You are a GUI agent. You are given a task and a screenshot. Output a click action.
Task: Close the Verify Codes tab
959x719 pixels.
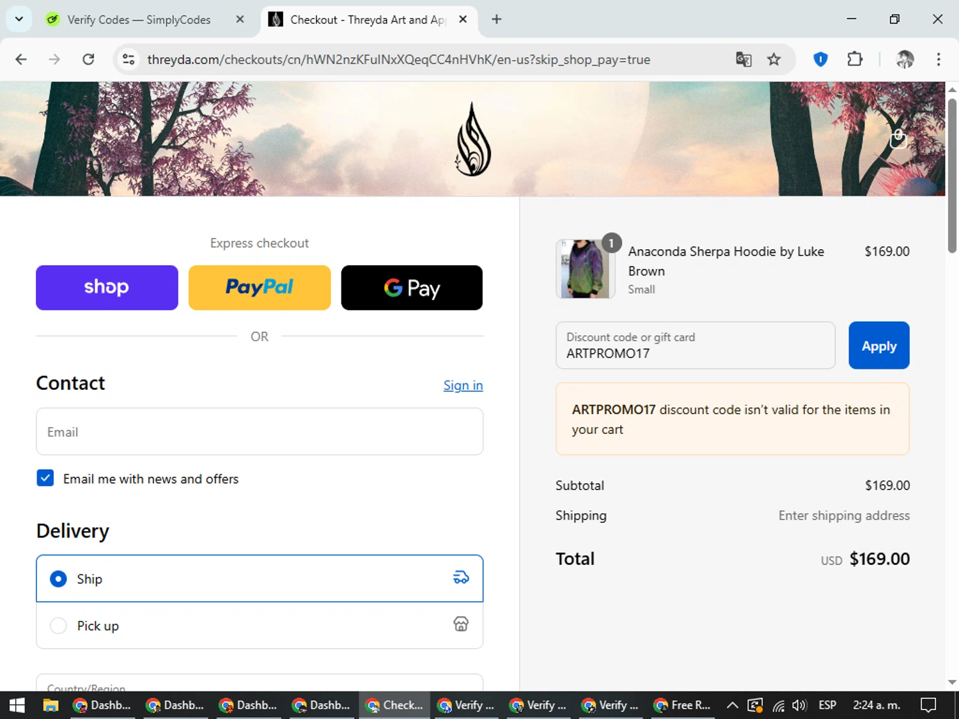click(x=240, y=19)
